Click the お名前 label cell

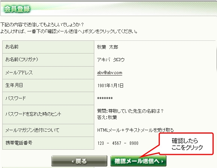pyautogui.click(x=48, y=47)
